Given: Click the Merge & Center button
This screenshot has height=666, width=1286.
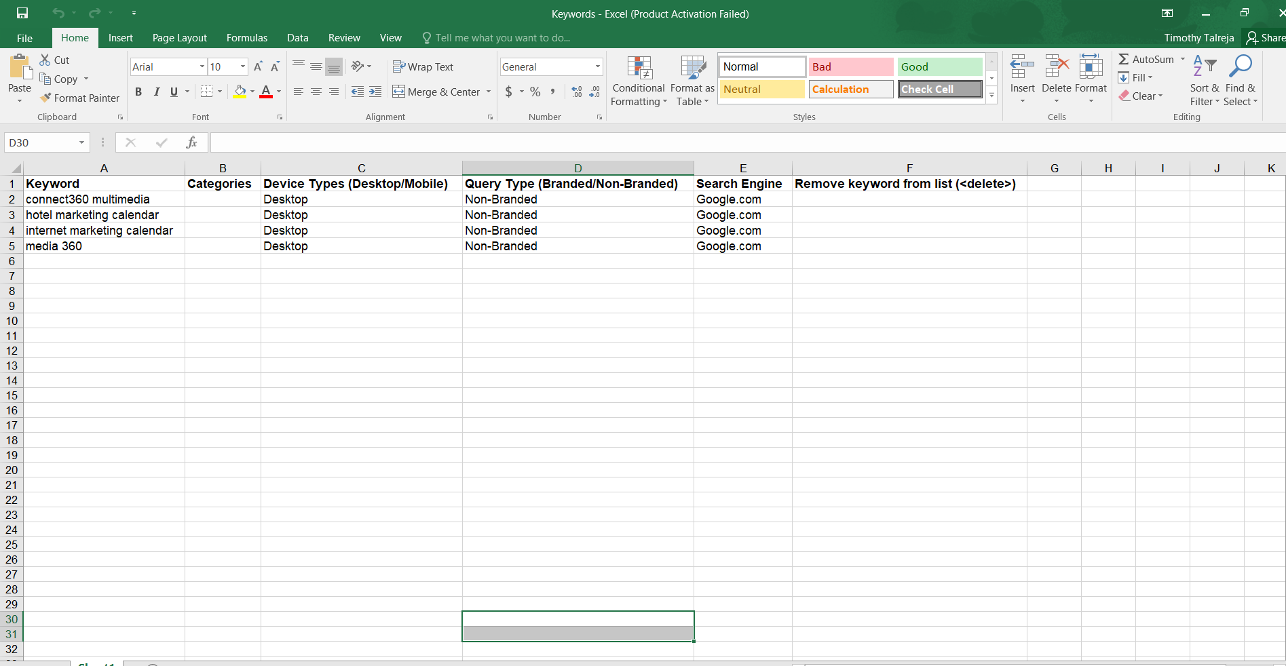Looking at the screenshot, I should 436,92.
